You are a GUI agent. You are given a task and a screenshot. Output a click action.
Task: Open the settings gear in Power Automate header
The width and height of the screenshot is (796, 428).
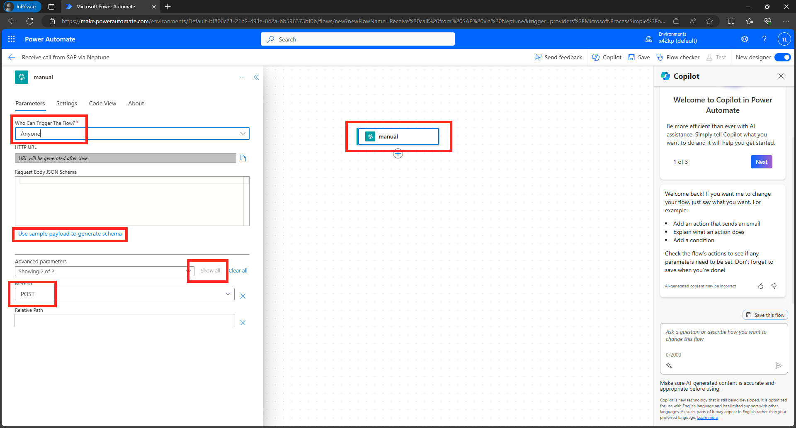pyautogui.click(x=745, y=39)
